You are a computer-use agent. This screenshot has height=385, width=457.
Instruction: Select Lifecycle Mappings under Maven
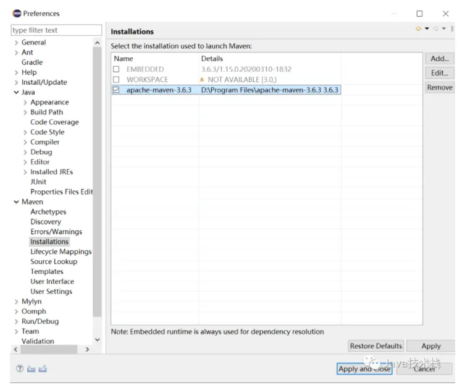coord(61,252)
